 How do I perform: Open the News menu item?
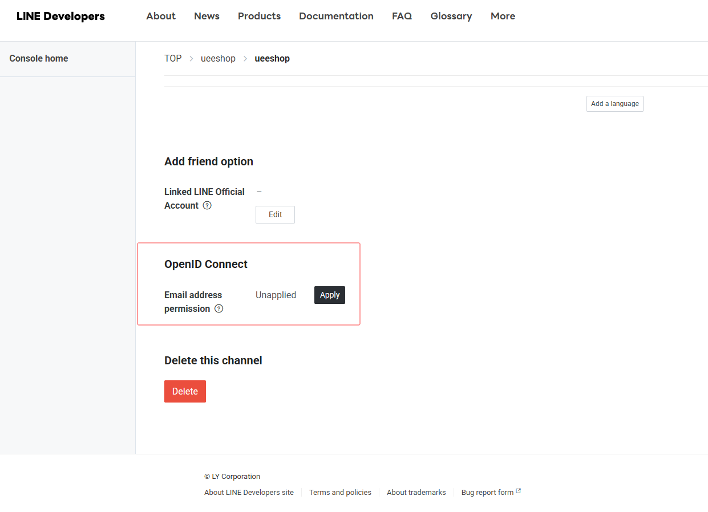207,16
